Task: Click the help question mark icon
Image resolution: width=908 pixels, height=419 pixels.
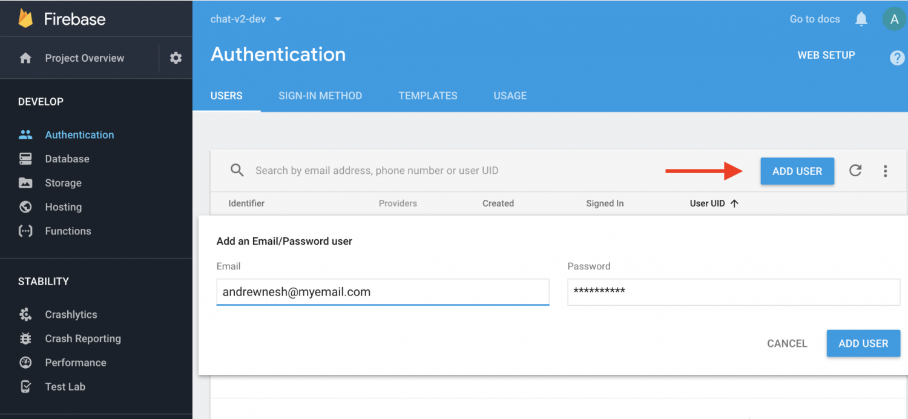Action: [x=896, y=58]
